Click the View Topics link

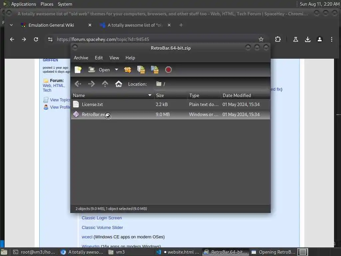[60, 100]
